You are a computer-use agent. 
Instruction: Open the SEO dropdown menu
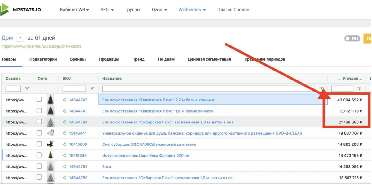(107, 10)
